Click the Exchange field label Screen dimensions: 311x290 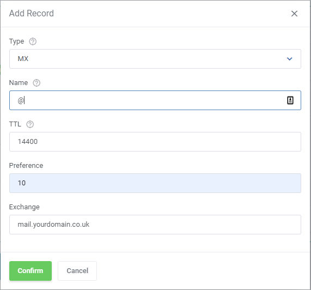(24, 207)
